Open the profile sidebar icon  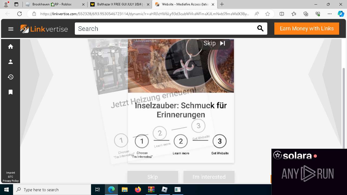tap(11, 62)
